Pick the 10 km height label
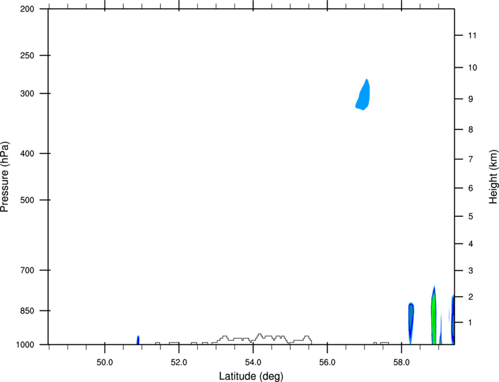This screenshot has width=499, height=382. [x=473, y=68]
